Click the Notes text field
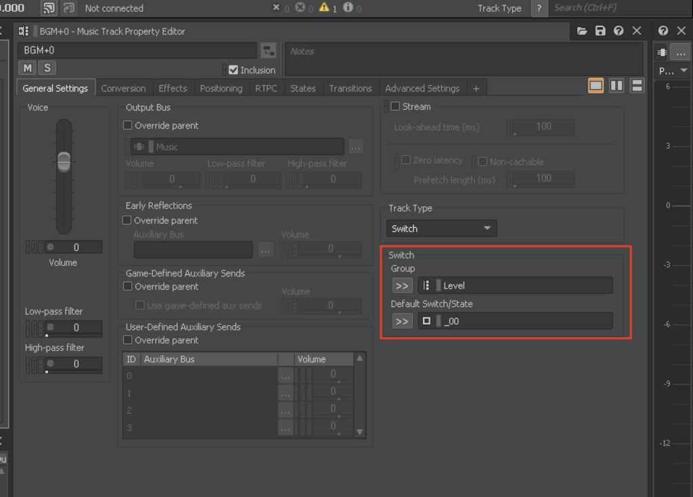 tap(464, 60)
